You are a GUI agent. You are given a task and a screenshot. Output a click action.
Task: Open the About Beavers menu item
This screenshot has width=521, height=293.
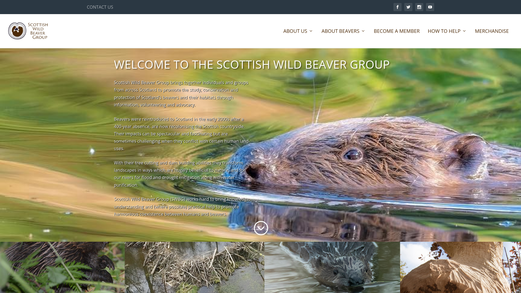coord(340,31)
